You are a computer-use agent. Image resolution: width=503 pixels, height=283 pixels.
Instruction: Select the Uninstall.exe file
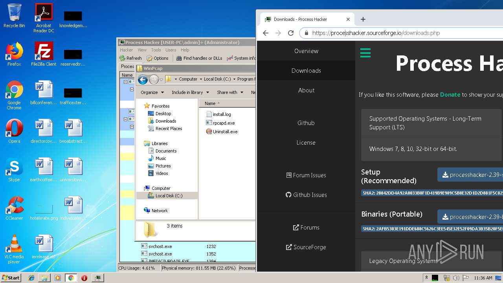(x=222, y=132)
